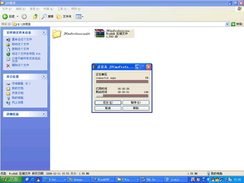Screen dimensions: 244x183
Task: Click 以电子邮件形式发送此文件 link
Action: click(26, 60)
